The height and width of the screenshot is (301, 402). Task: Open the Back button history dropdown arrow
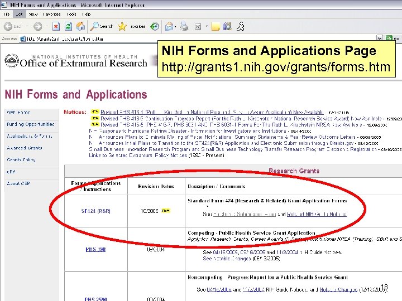point(27,26)
